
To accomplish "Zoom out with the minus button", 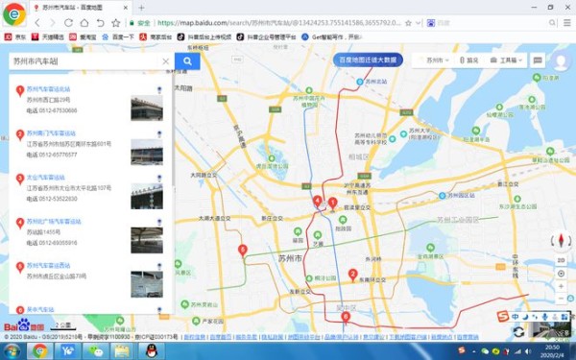I will (561, 299).
